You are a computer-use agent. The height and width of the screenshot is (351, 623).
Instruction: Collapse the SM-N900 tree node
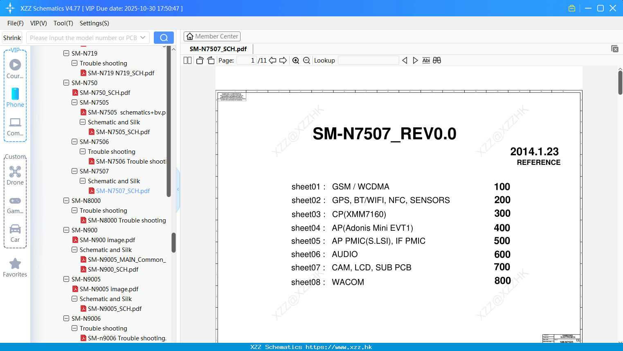[x=66, y=230]
